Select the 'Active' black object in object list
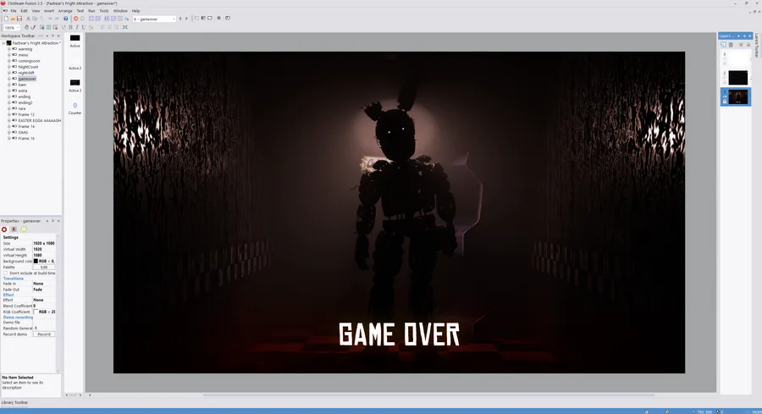The image size is (762, 414). (x=75, y=41)
